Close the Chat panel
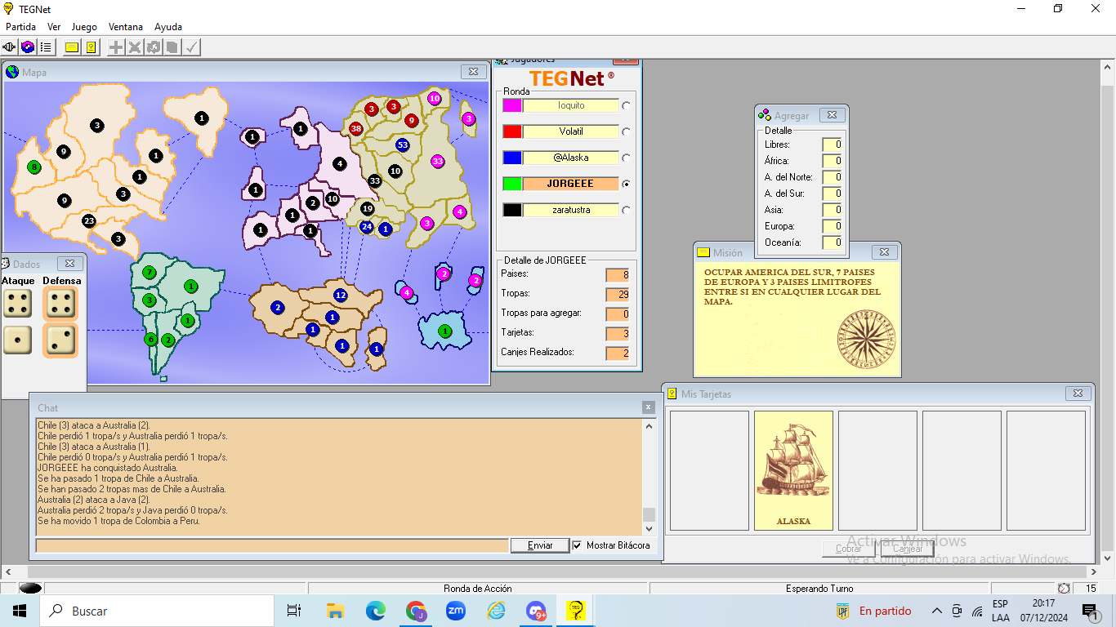 (648, 407)
